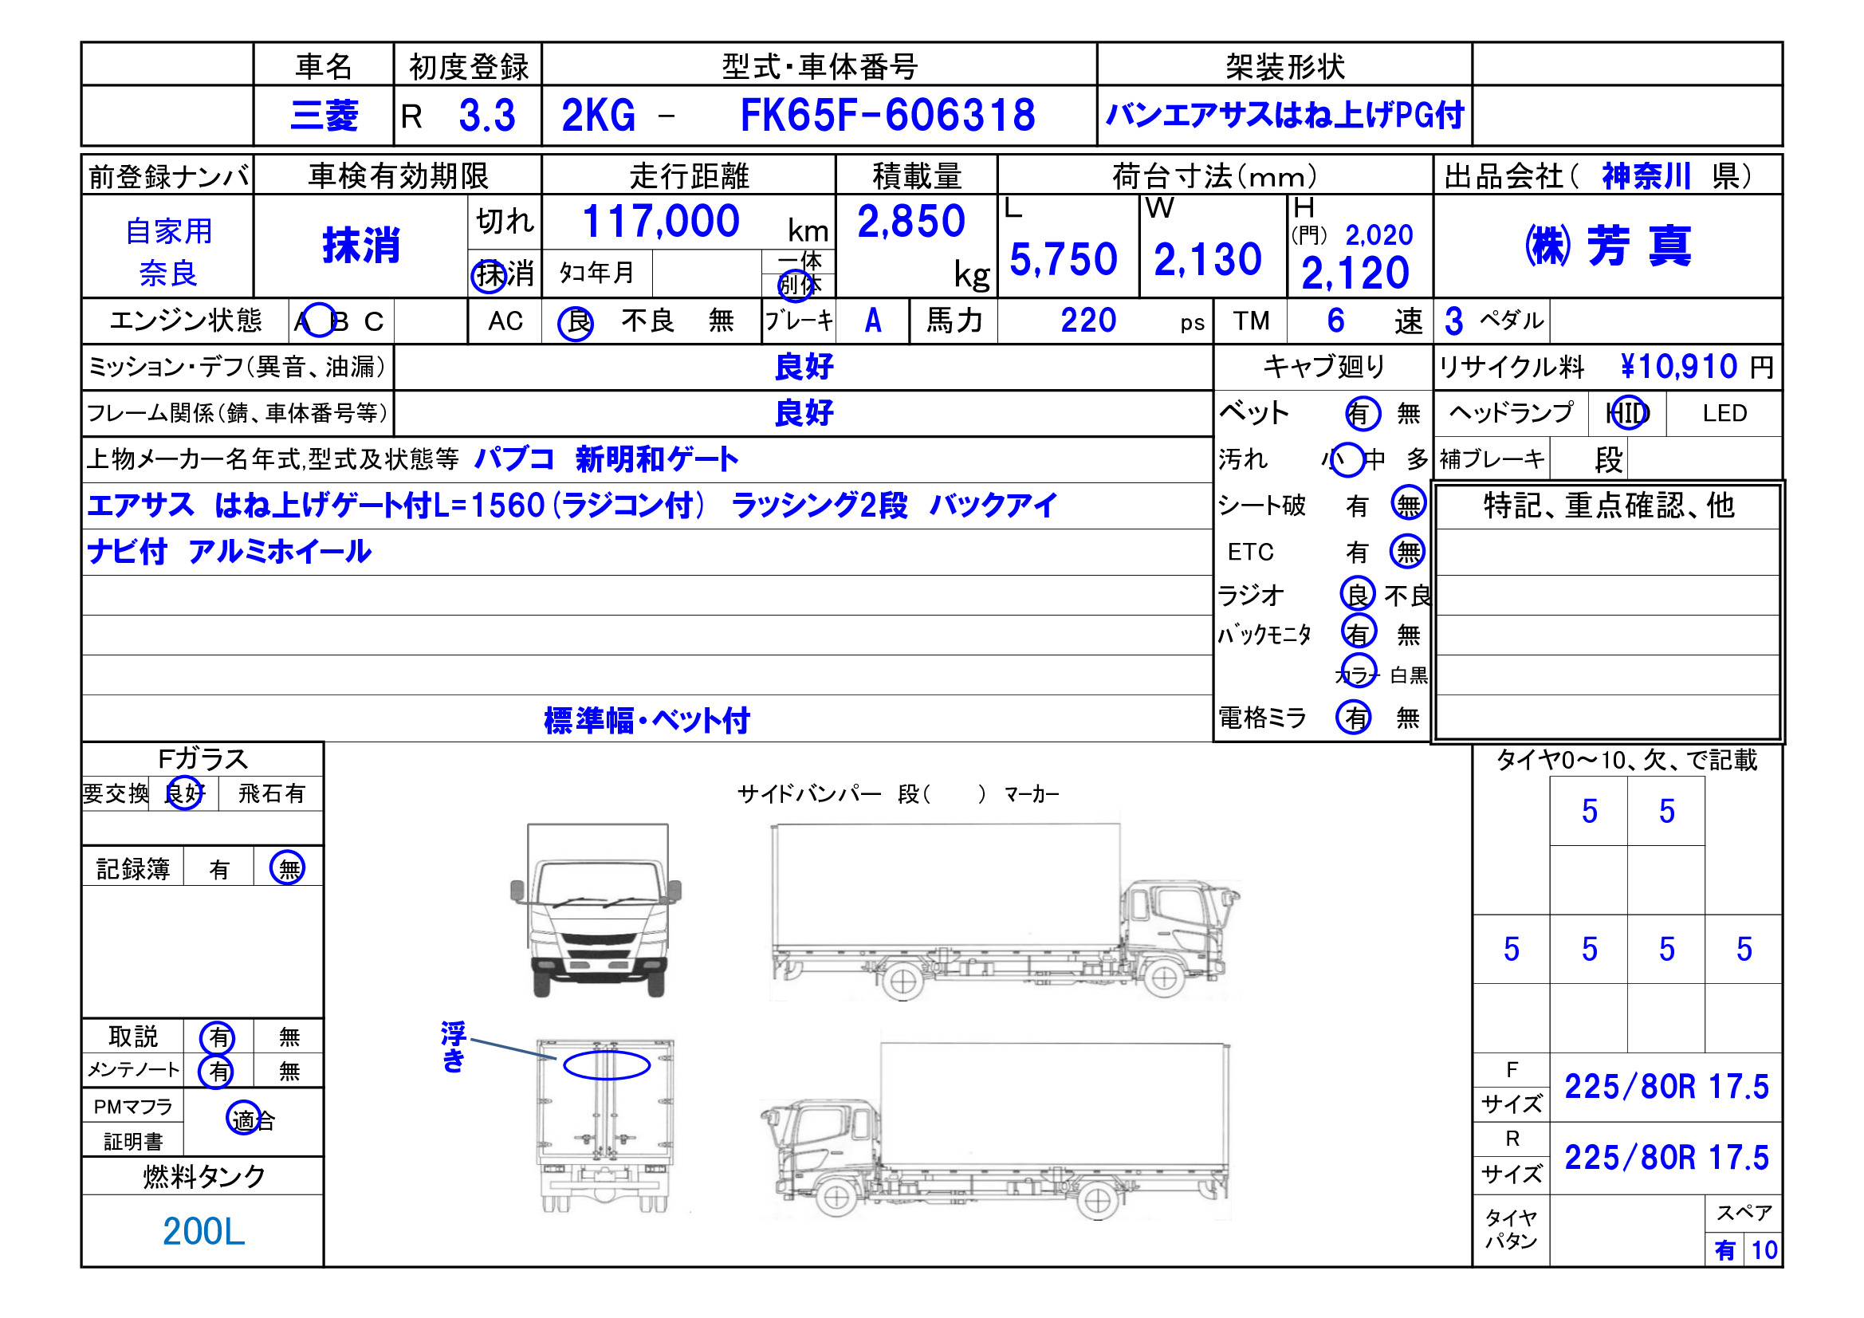Screen dimensions: 1864x1318
Task: Click the horsepower value "220"
Action: pyautogui.click(x=1088, y=321)
